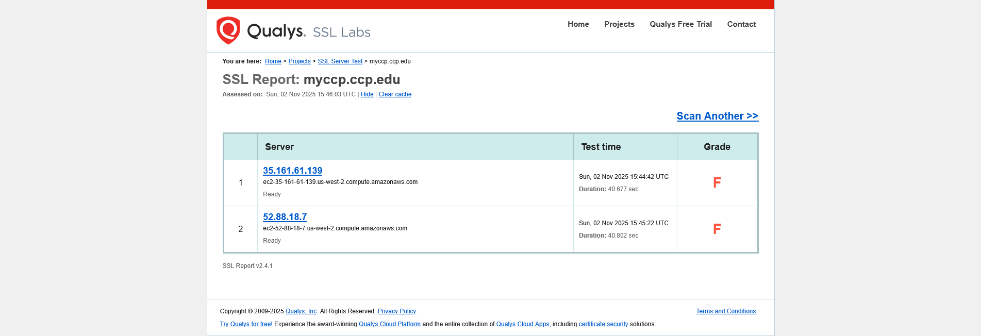This screenshot has width=981, height=336.
Task: Click the Projects breadcrumb link
Action: tap(300, 61)
